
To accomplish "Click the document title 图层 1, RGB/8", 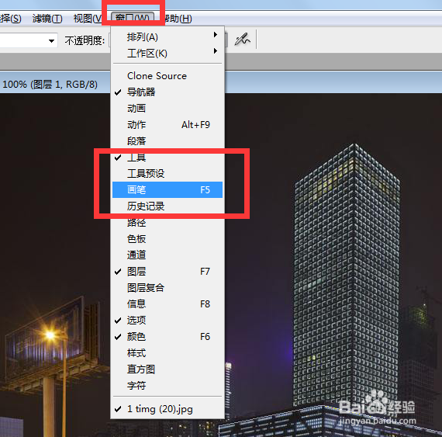I will tap(64, 85).
